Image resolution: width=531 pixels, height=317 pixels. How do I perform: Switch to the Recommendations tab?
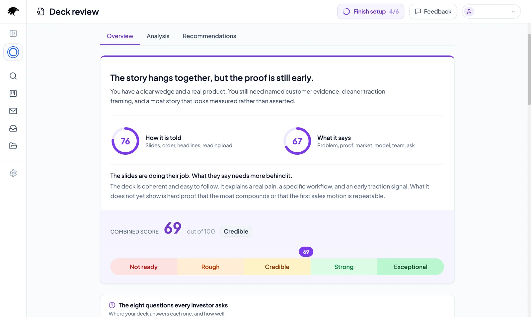pyautogui.click(x=209, y=36)
